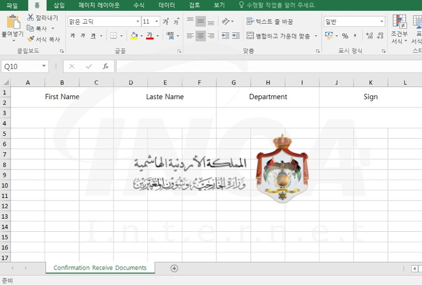
Task: Click the Cut scissors icon
Action: 30,18
